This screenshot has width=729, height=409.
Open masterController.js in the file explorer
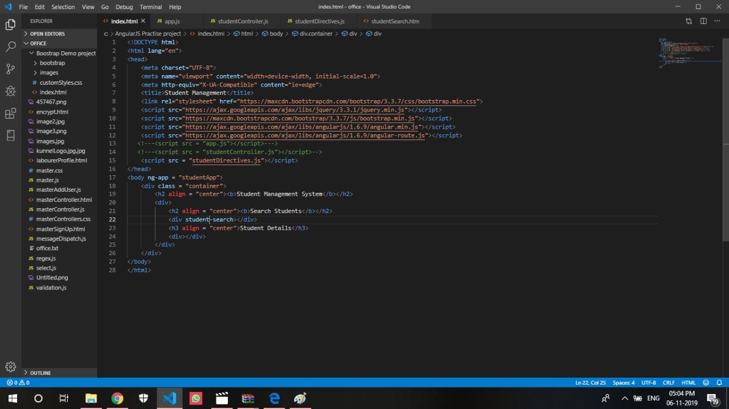pos(60,209)
